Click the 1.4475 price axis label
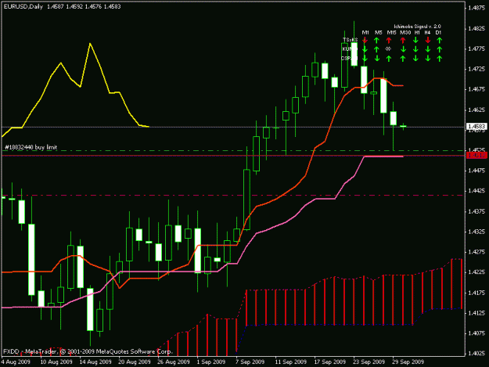The width and height of the screenshot is (489, 367). point(476,171)
